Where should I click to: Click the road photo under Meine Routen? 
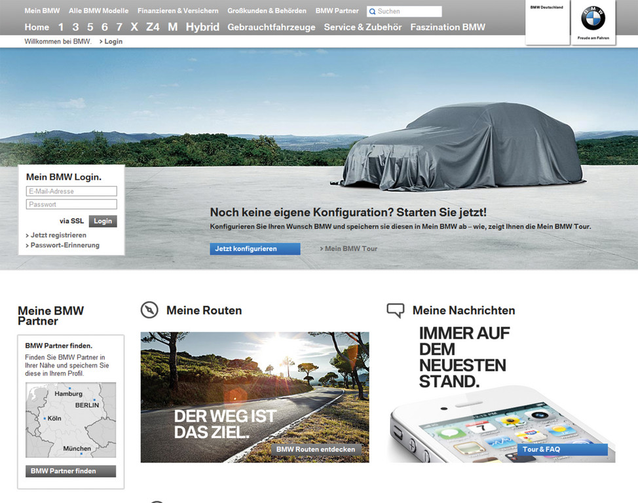pyautogui.click(x=255, y=397)
